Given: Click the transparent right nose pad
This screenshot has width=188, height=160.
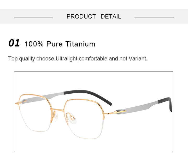Looking at the screenshot, I should (72, 118).
